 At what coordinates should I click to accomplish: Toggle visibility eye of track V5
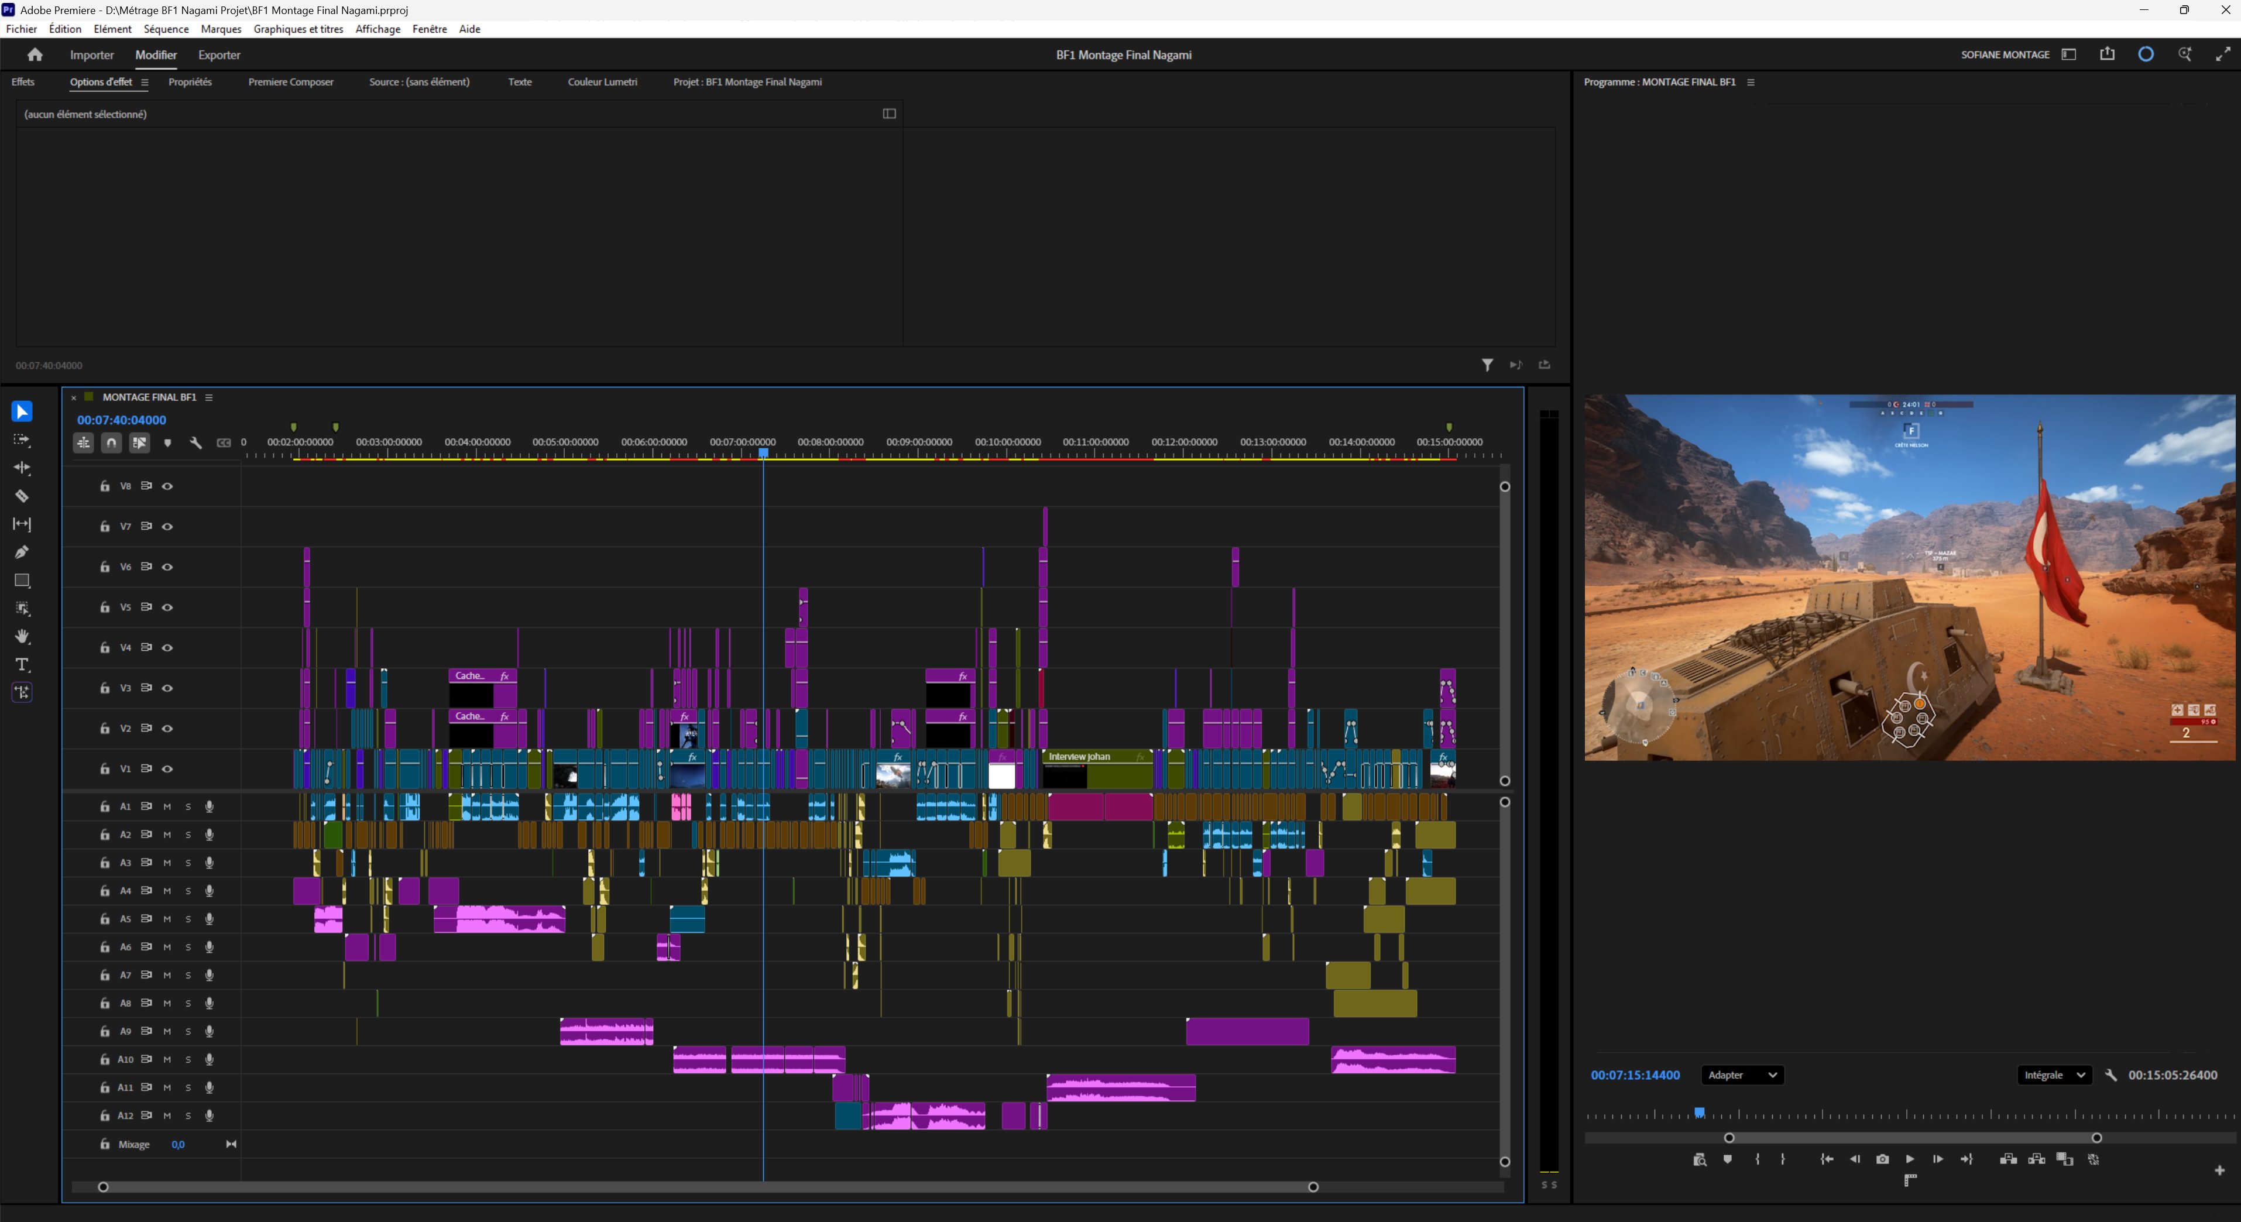pyautogui.click(x=167, y=607)
